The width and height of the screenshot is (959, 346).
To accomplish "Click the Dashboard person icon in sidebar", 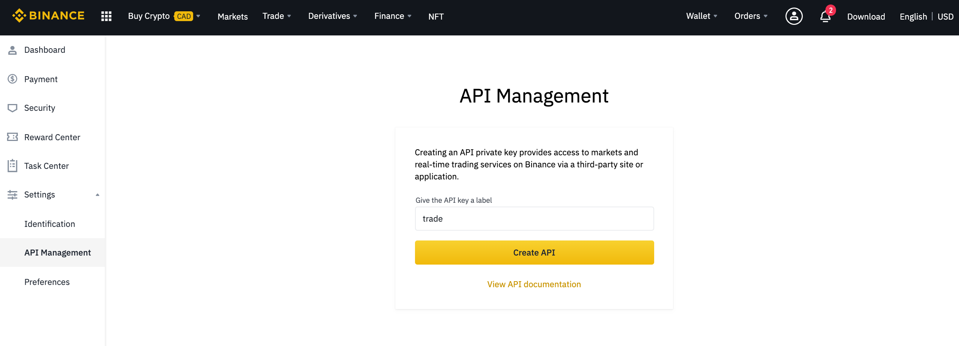I will click(x=12, y=50).
